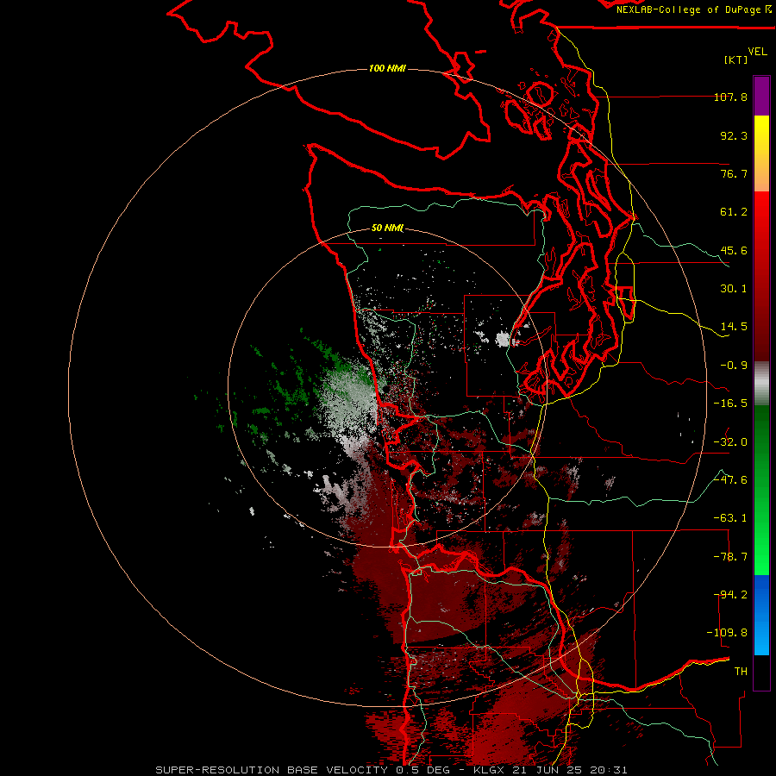Click the 30.1 velocity scale value

point(734,289)
